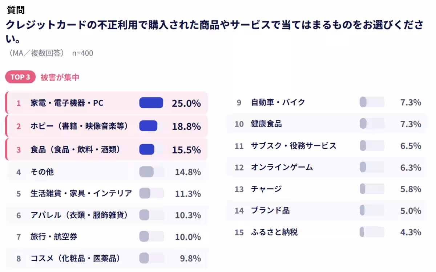Click the blue bar beside 18.8%
This screenshot has width=436, height=272.
tap(148, 126)
